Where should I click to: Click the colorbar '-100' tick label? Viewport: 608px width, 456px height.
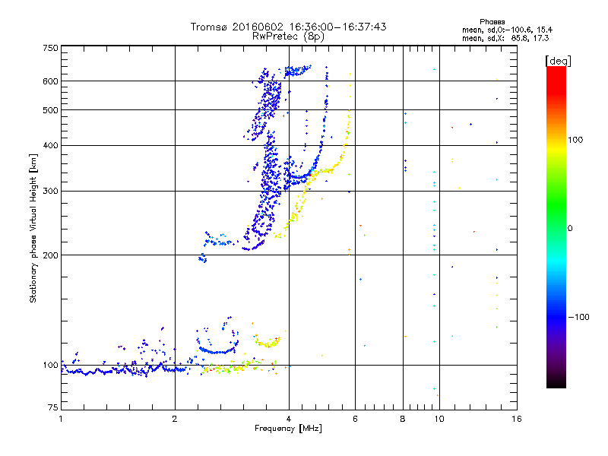coord(579,317)
